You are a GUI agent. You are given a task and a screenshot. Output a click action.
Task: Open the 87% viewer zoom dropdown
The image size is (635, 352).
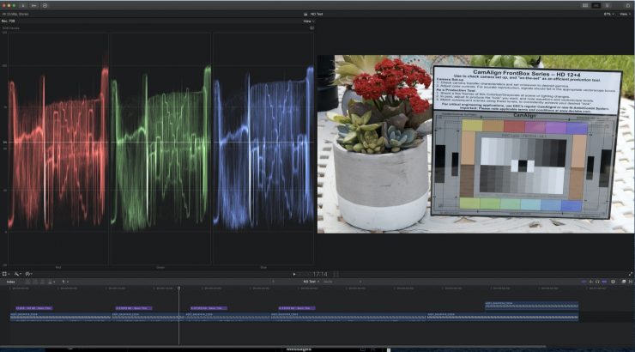tap(608, 15)
